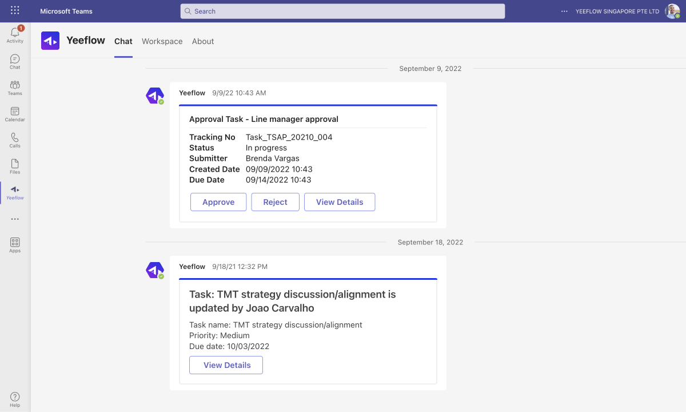View Details of TMT strategy task
This screenshot has height=412, width=686.
coord(226,365)
